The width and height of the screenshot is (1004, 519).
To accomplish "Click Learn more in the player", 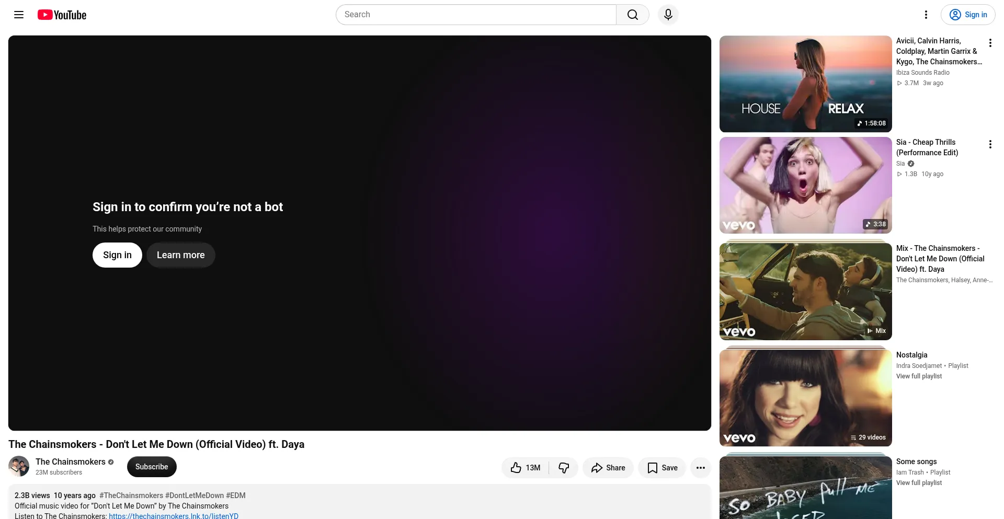I will [x=181, y=255].
